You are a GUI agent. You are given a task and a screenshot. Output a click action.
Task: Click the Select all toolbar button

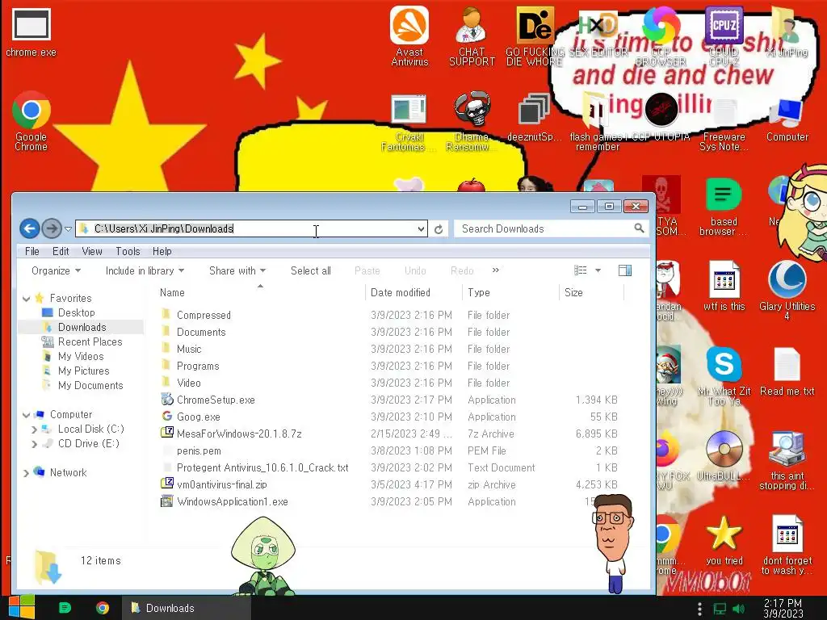click(311, 270)
